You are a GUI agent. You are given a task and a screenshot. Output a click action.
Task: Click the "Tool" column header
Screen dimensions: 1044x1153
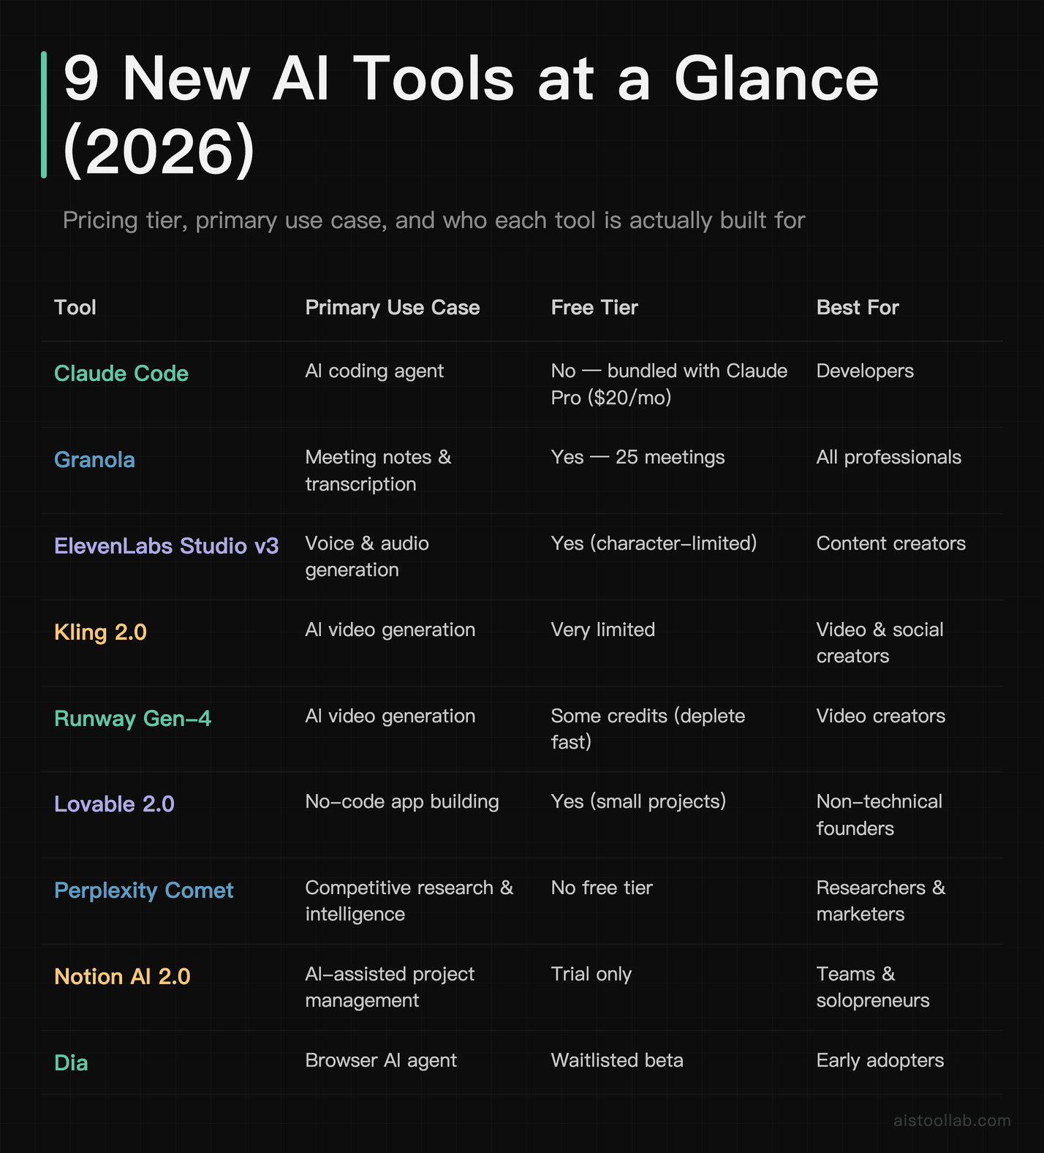click(x=75, y=307)
